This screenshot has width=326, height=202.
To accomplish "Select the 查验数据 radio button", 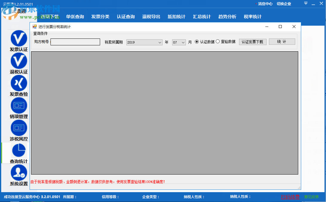I will coord(218,42).
